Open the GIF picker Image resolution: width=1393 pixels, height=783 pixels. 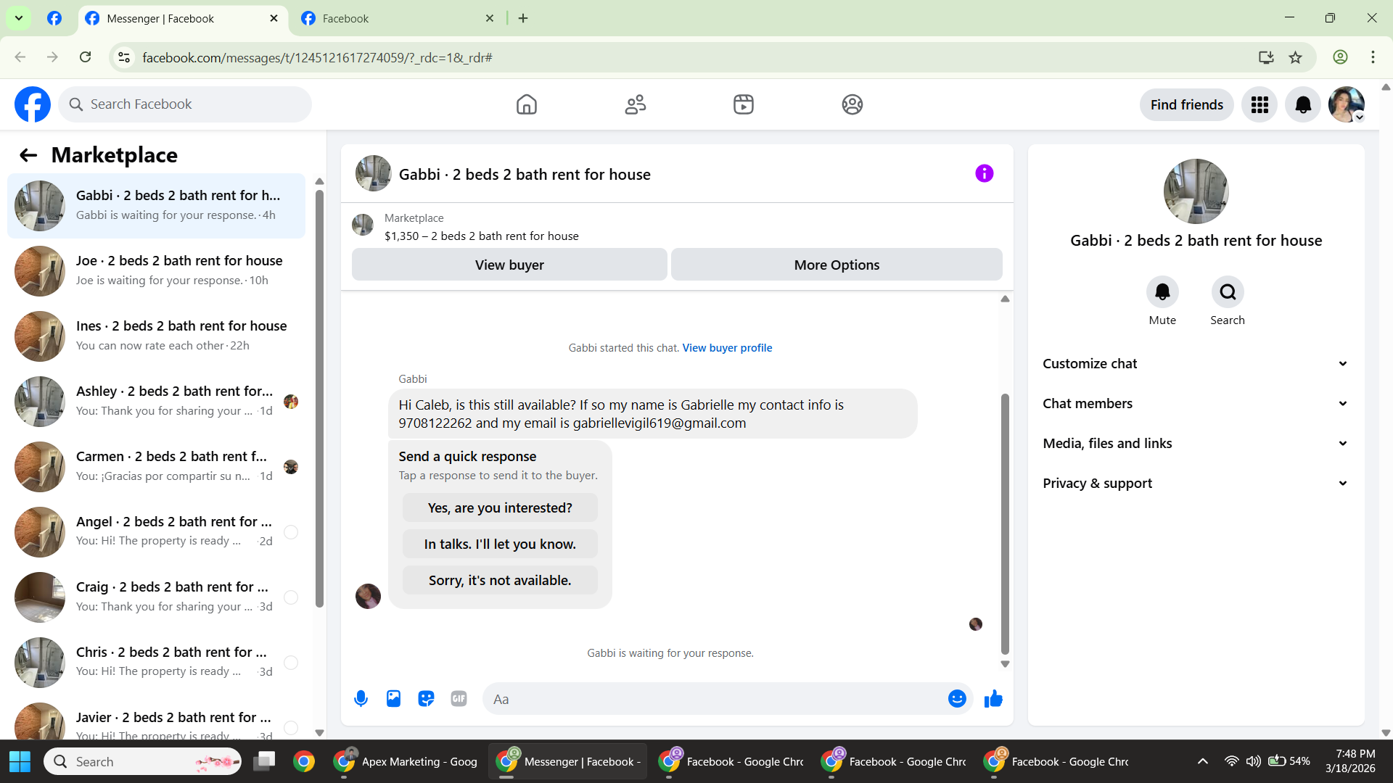pos(459,699)
